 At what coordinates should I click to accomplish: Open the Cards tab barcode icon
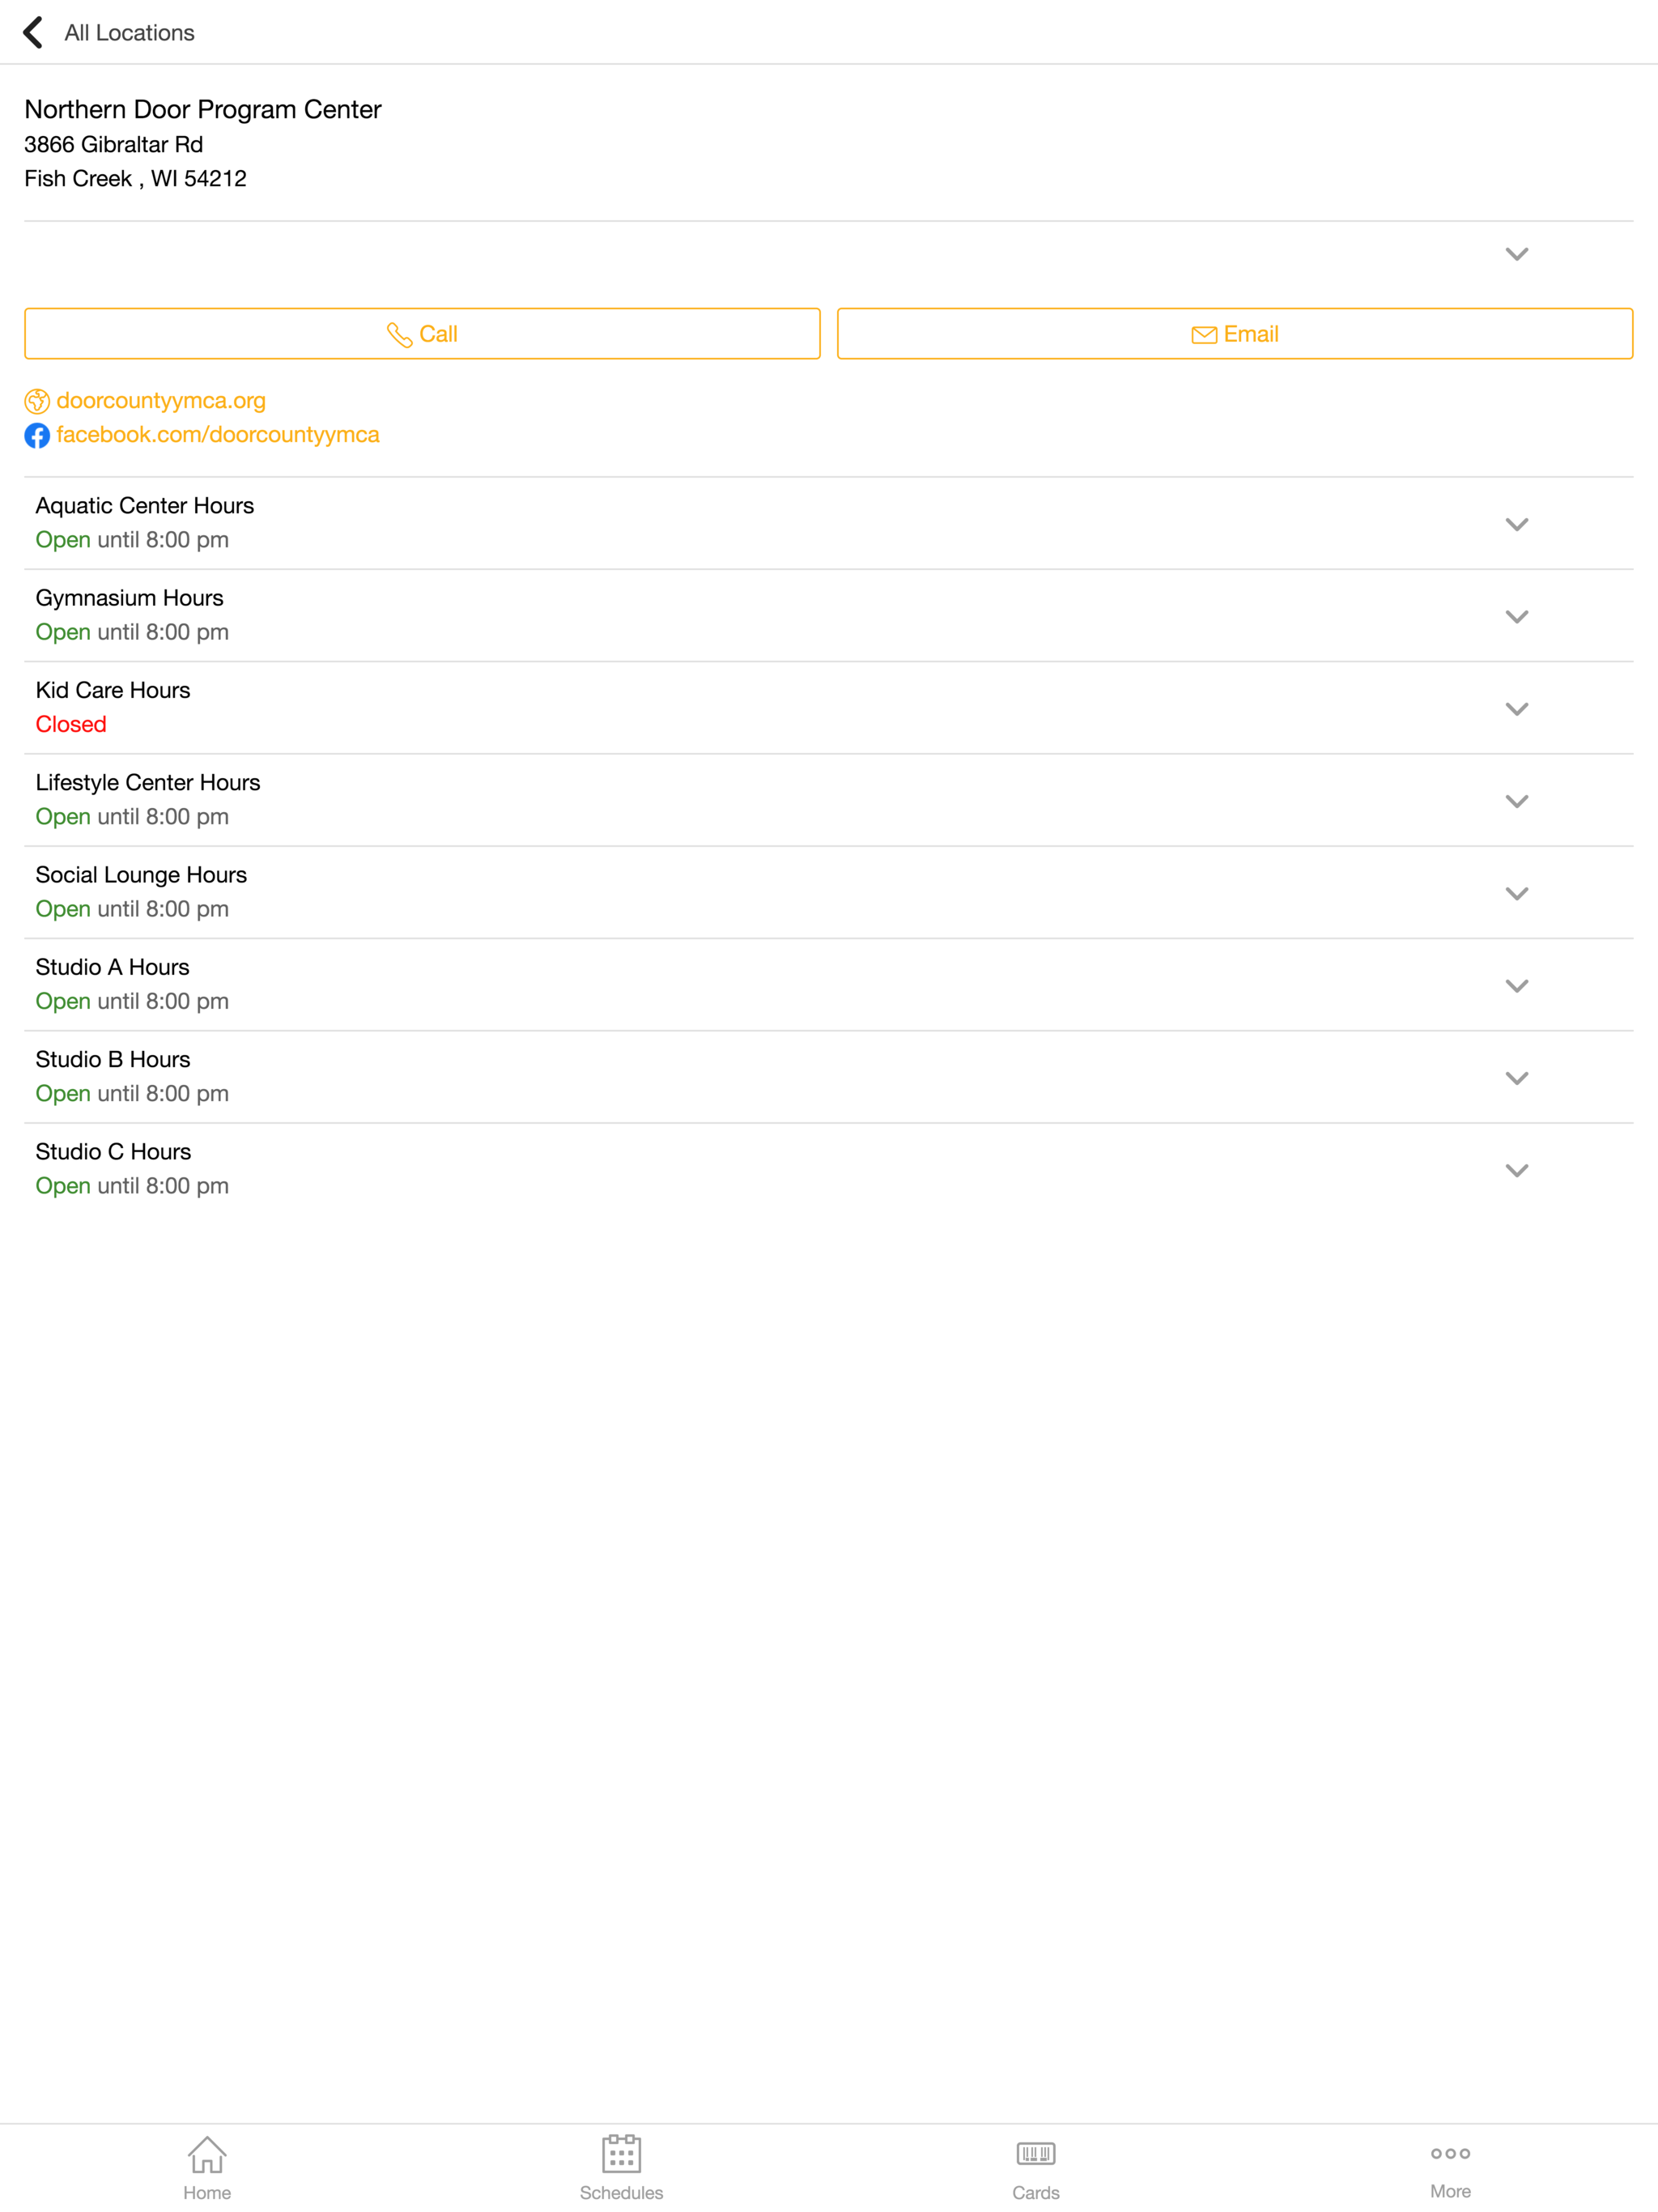point(1036,2153)
